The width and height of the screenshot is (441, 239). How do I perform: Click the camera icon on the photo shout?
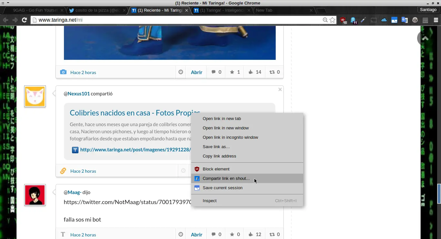[63, 72]
